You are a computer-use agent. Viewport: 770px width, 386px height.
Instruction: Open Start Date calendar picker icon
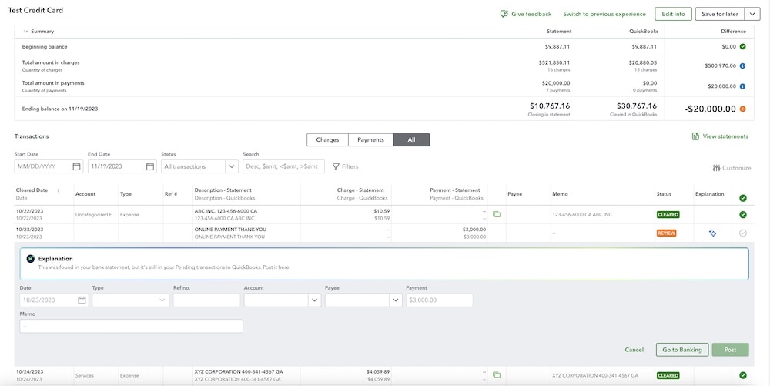click(76, 166)
